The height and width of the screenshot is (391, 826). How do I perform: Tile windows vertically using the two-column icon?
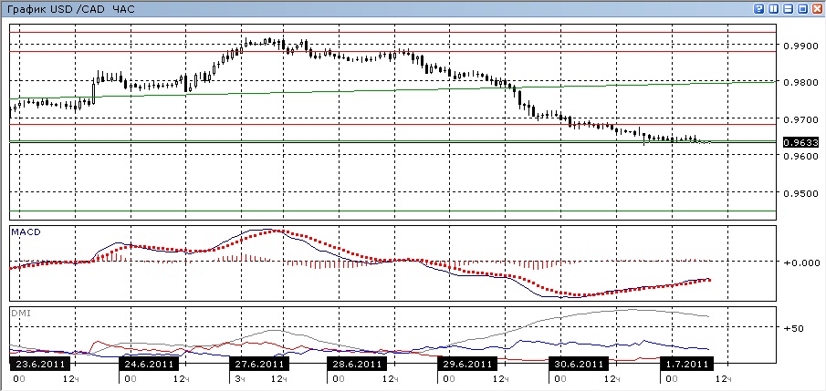point(774,9)
